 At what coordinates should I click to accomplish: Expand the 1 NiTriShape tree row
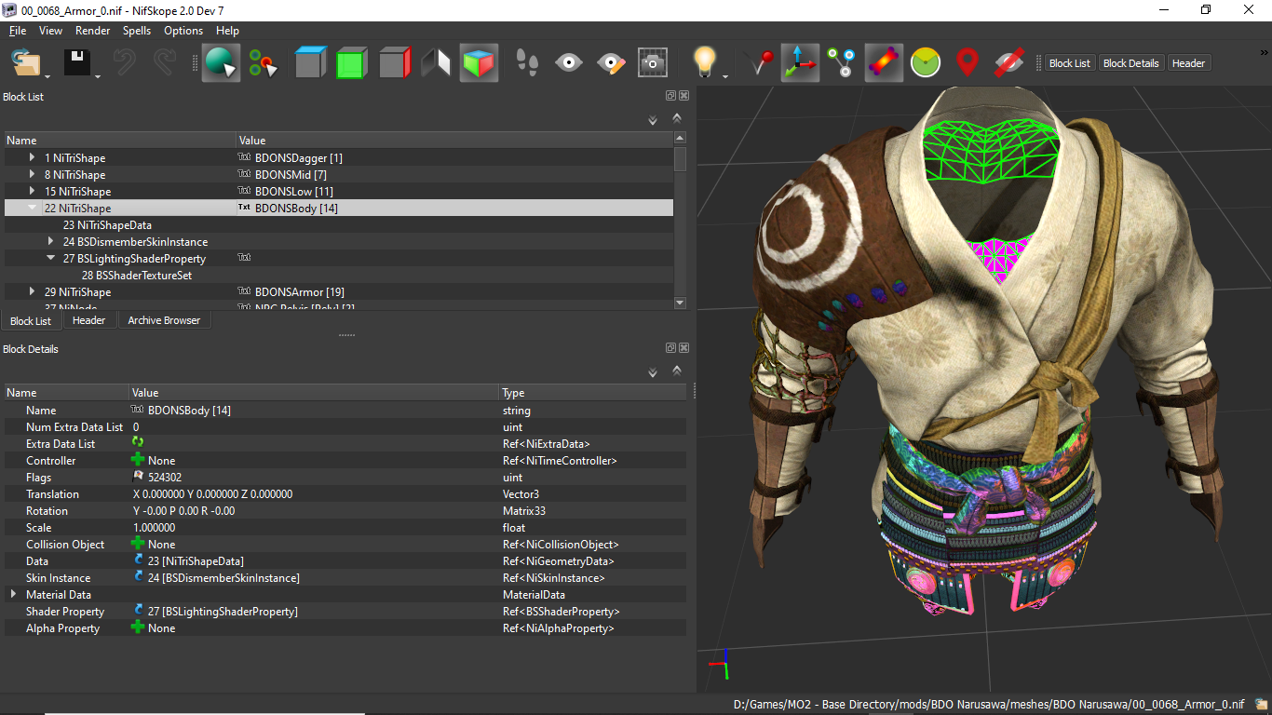click(x=32, y=157)
